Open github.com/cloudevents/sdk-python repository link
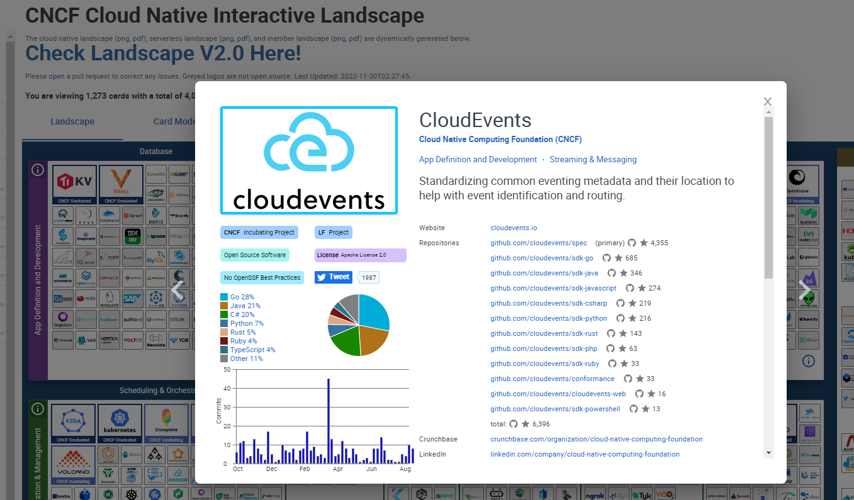The height and width of the screenshot is (500, 854). pos(549,318)
